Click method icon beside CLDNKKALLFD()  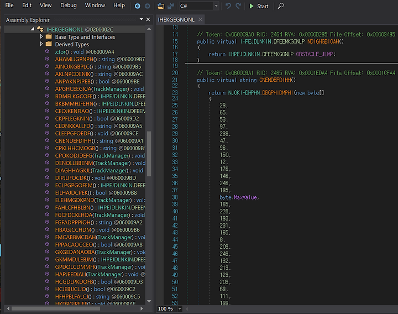47,125
